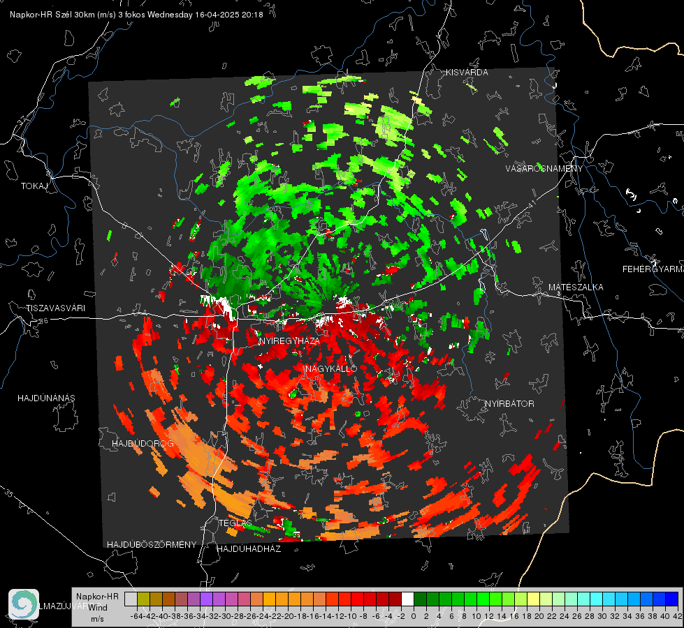Select the NYÍRBÁTOR label
The width and height of the screenshot is (684, 628).
click(x=509, y=404)
